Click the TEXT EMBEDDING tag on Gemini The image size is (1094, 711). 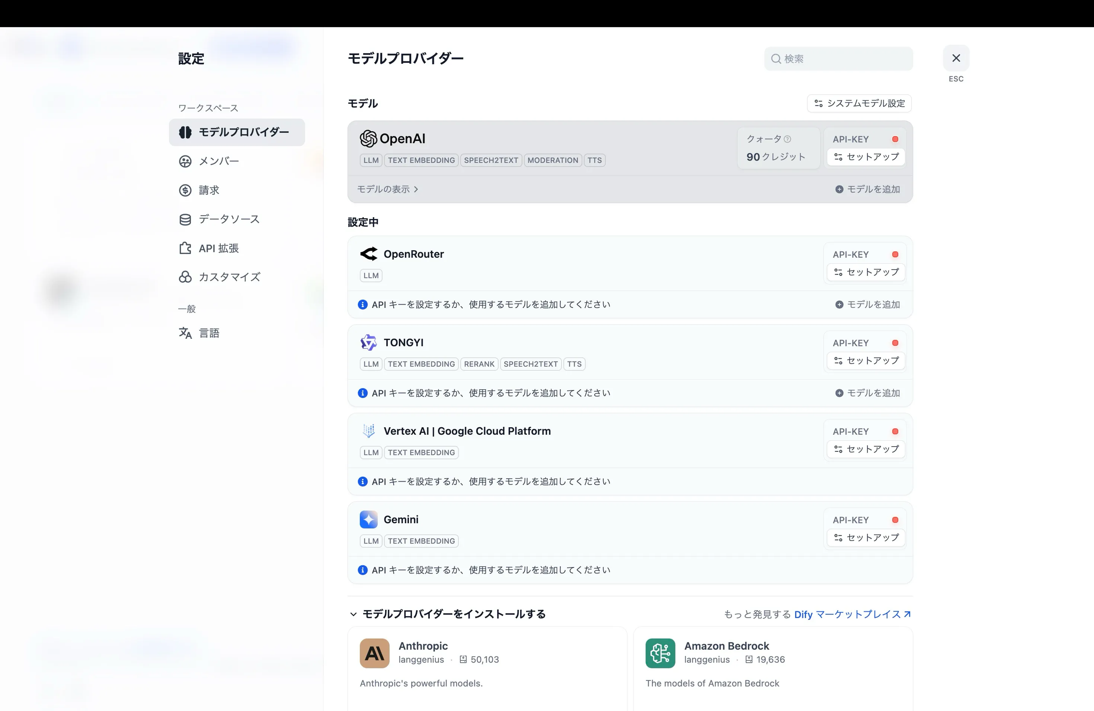click(421, 541)
